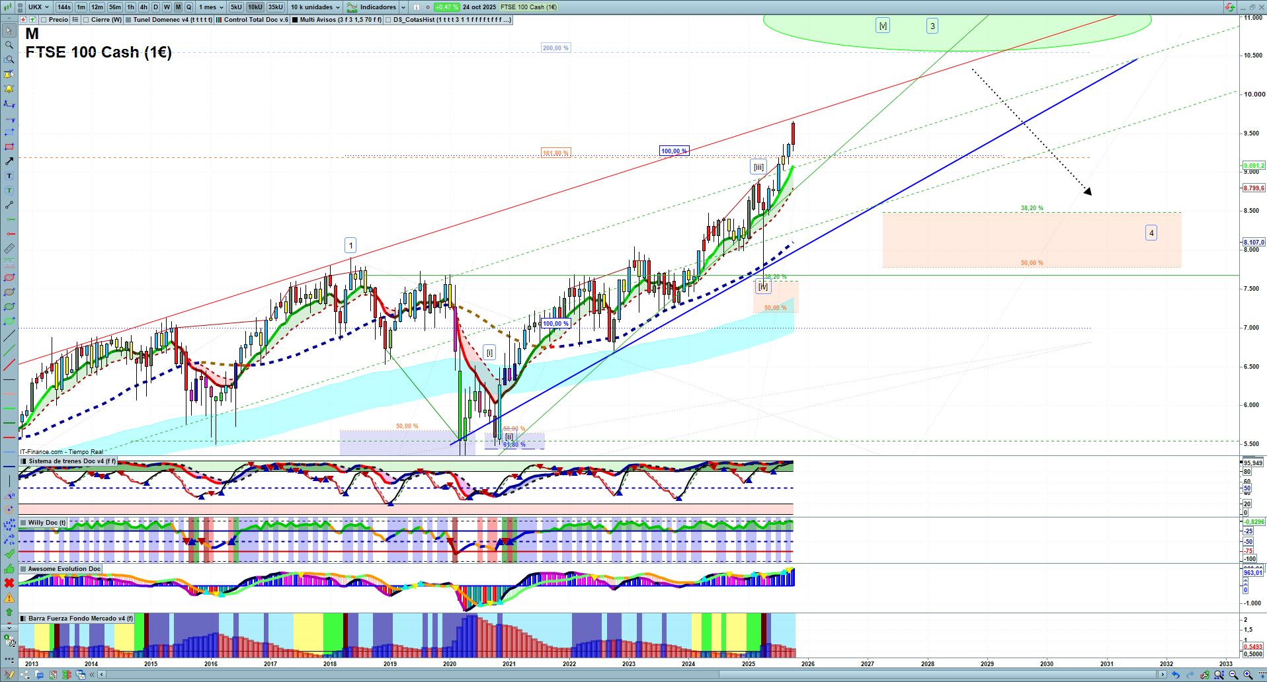Delete objects with the red X tool
The height and width of the screenshot is (682, 1267).
[x=9, y=583]
